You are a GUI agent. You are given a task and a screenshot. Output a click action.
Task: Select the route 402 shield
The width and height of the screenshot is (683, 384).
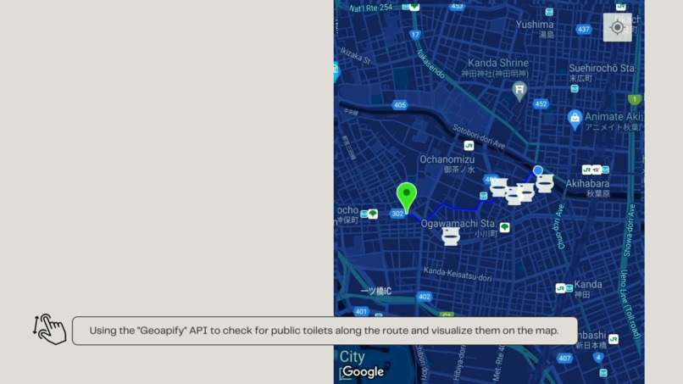click(x=425, y=297)
